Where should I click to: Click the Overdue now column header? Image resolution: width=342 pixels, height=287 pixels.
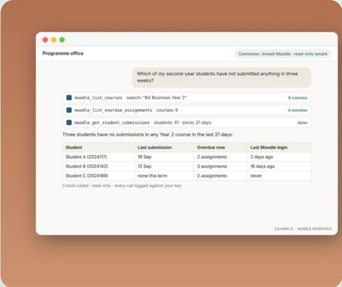click(x=220, y=148)
